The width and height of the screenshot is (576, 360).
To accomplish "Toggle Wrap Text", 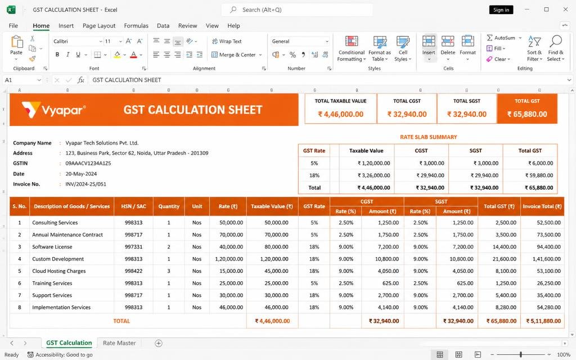I will click(x=227, y=41).
